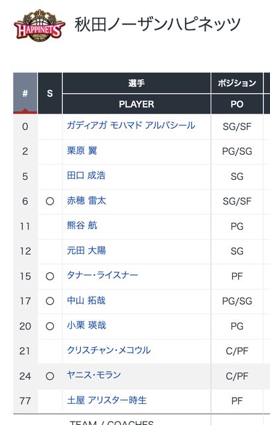Open player タナー・ライスナー profile
The image size is (270, 425).
pos(102,276)
